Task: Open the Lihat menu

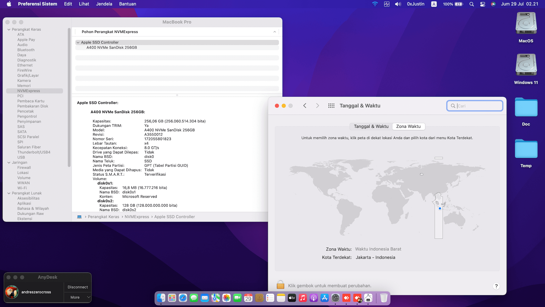Action: pyautogui.click(x=84, y=4)
